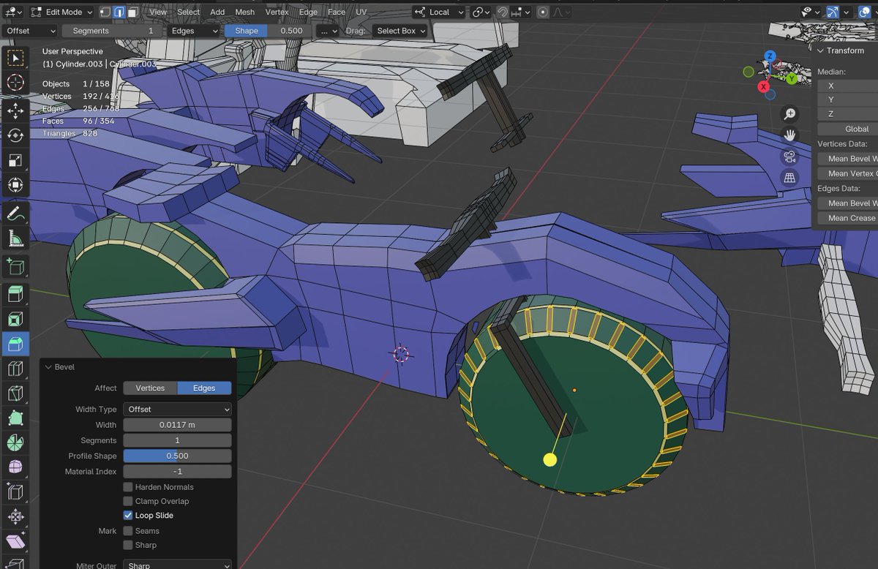Select the Smooth vertices tool
Image resolution: width=878 pixels, height=569 pixels.
[x=15, y=468]
